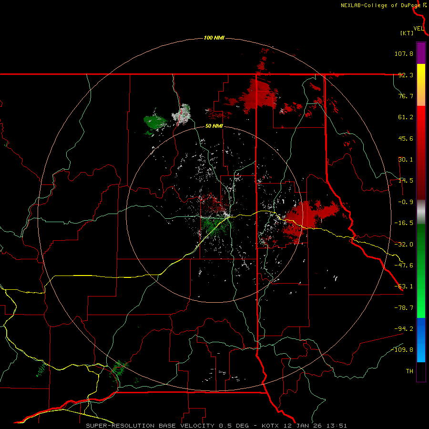The image size is (429, 429).
Task: Click the -109.8 scale value
Action: coord(402,350)
